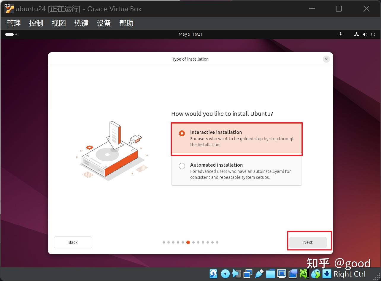
Task: Open the accessibility menu in Ubuntu top bar
Action: coord(340,34)
